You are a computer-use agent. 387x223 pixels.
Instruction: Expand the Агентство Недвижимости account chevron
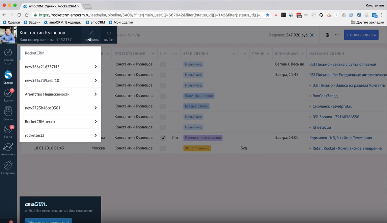(95, 94)
